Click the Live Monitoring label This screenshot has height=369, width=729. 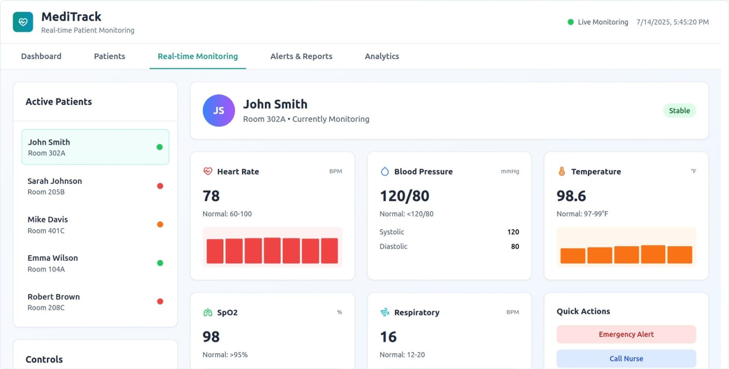tap(603, 22)
